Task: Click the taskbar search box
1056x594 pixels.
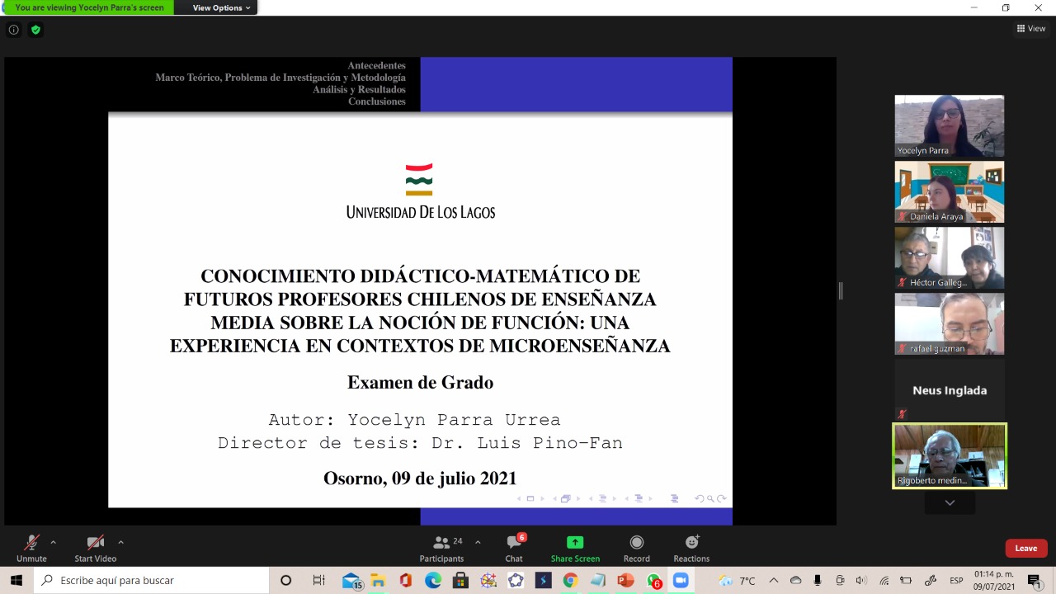Action: click(x=151, y=581)
